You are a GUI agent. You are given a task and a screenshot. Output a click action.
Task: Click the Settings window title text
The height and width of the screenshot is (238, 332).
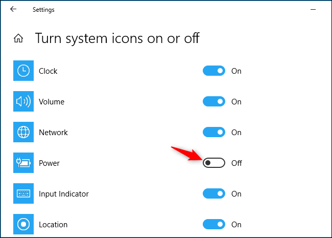[43, 10]
